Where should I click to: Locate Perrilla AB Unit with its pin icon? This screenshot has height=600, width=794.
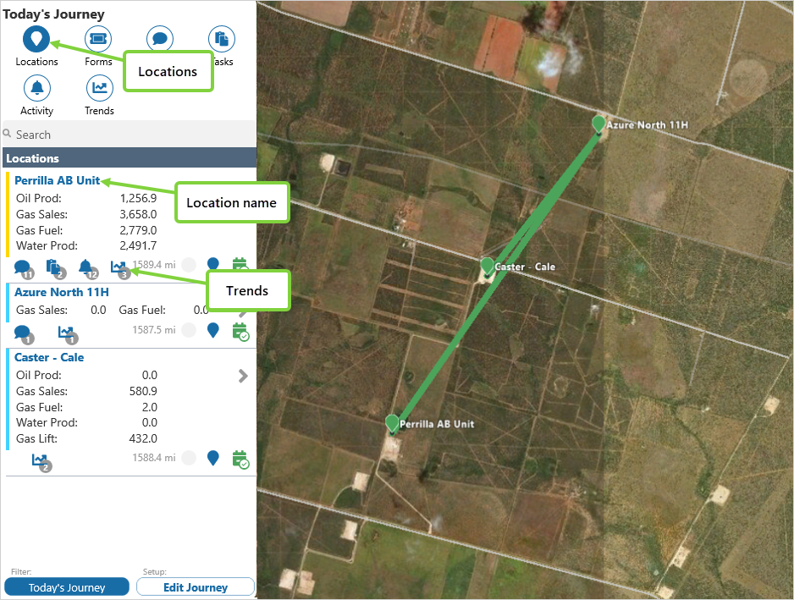(x=213, y=264)
